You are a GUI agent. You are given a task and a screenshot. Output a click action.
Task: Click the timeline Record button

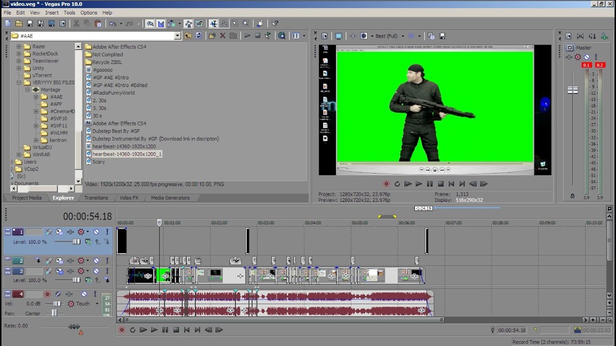click(122, 330)
